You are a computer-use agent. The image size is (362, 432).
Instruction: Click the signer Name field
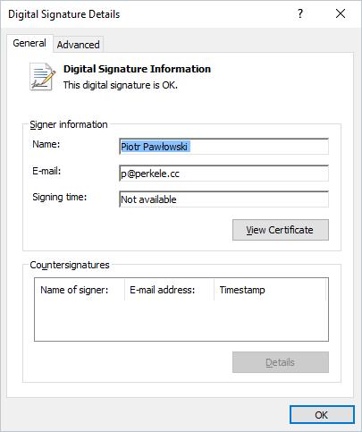(223, 147)
